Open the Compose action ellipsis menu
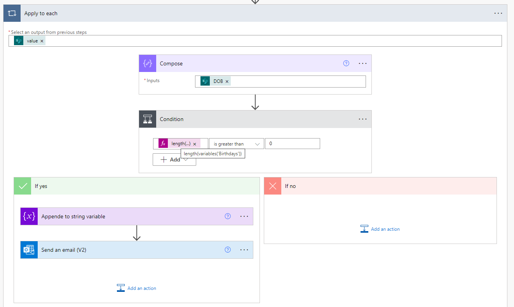514x307 pixels. (x=362, y=63)
